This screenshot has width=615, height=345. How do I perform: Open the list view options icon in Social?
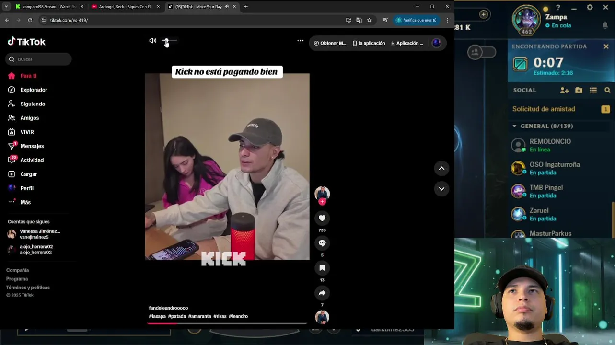pyautogui.click(x=593, y=90)
